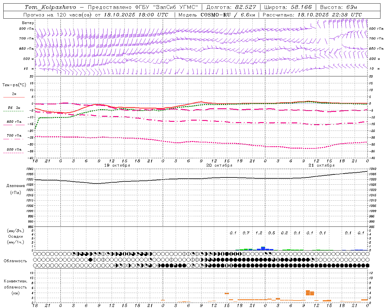The height and width of the screenshot is (308, 385).
Task: Click the 'Конвективн.' convective cloud label
Action: point(16,281)
